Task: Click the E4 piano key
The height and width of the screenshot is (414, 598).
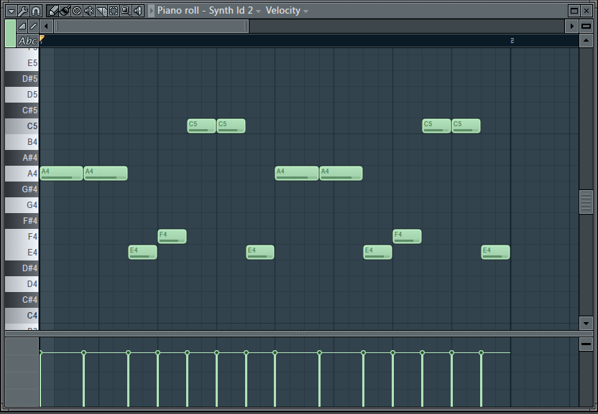Action: click(22, 253)
